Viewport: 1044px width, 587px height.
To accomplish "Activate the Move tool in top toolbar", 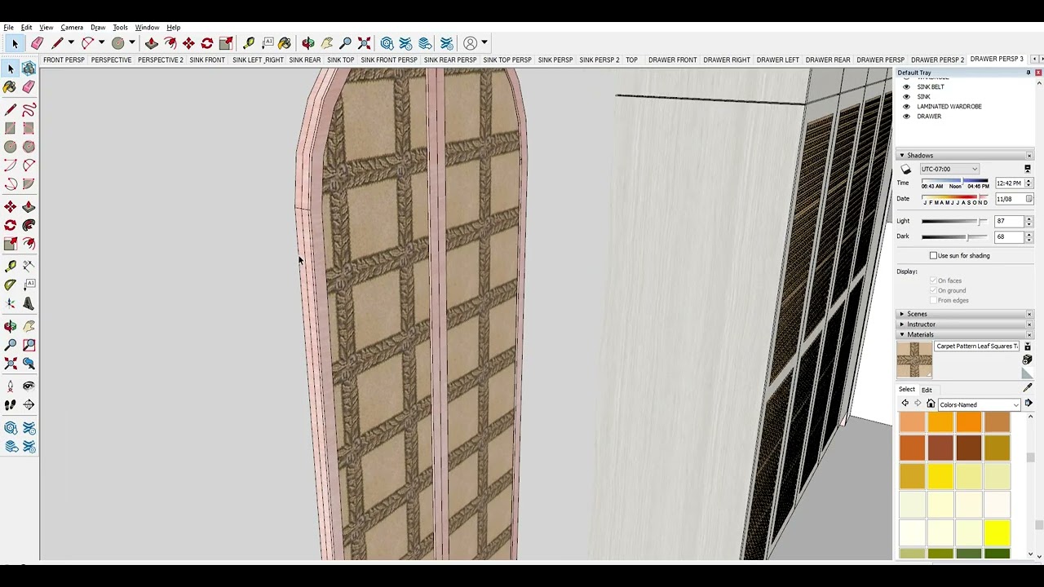I will [x=188, y=43].
